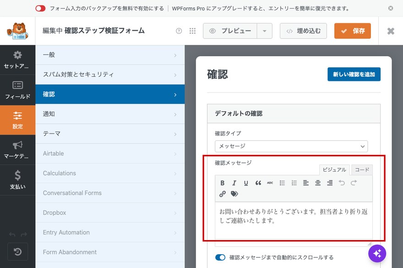Open the Form Abandonment settings item
This screenshot has width=403, height=268.
[110, 252]
